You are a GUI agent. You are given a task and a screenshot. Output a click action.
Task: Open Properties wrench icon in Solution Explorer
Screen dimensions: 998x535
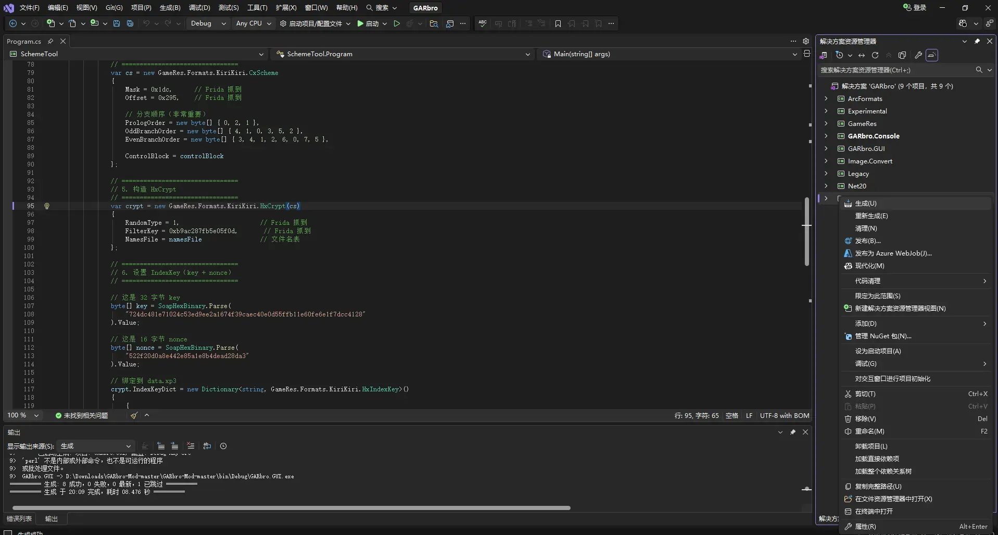coord(918,55)
